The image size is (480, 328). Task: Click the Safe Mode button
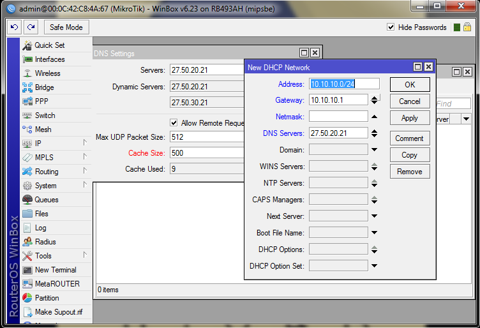(66, 27)
